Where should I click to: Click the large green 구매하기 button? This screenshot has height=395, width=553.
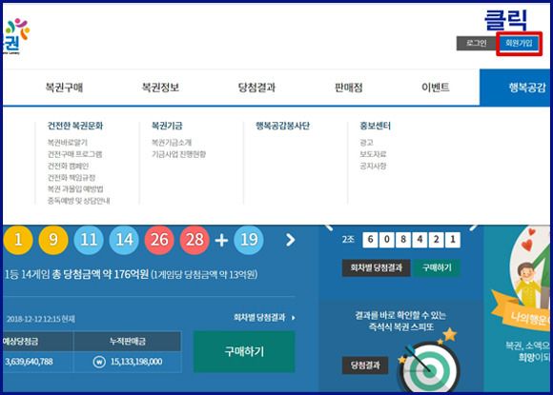point(244,351)
